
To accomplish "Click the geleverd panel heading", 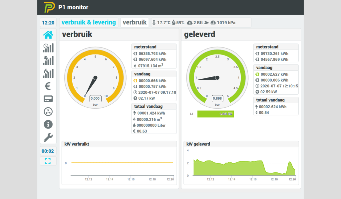I will point(199,34).
